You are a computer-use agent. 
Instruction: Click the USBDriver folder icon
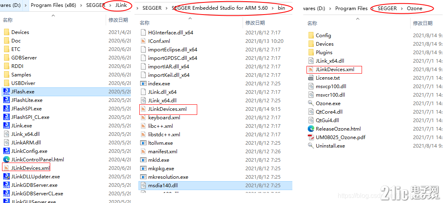click(7, 83)
